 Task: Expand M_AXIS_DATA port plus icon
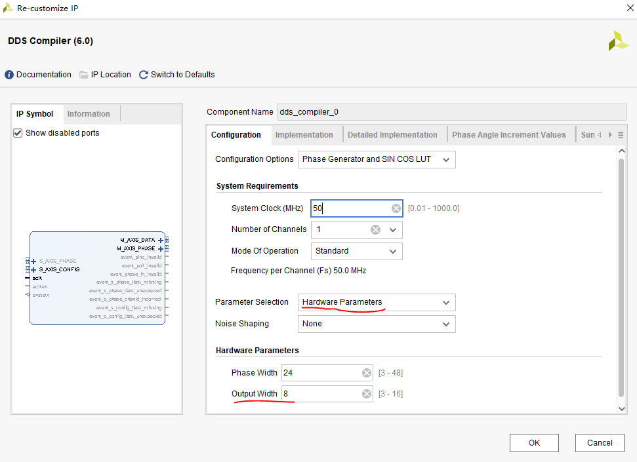(x=161, y=240)
